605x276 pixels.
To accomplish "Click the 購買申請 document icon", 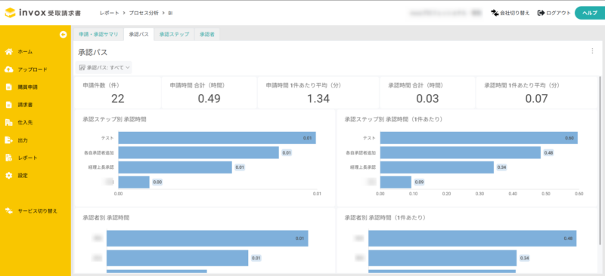I will click(x=9, y=87).
